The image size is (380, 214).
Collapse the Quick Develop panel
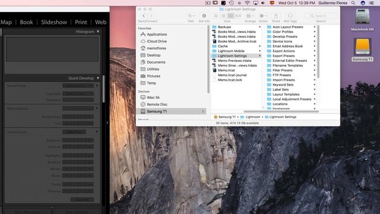click(x=98, y=78)
